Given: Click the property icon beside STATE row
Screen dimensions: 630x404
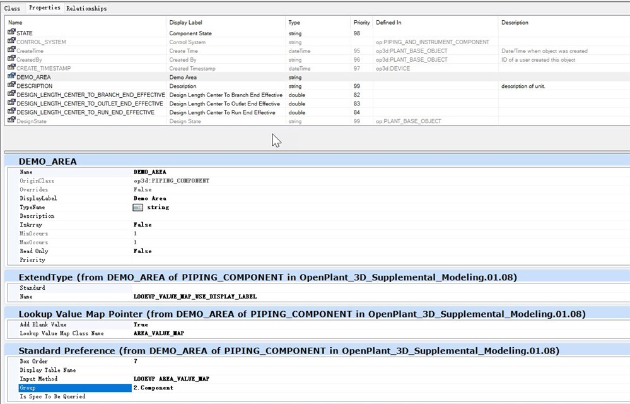Looking at the screenshot, I should click(x=11, y=32).
